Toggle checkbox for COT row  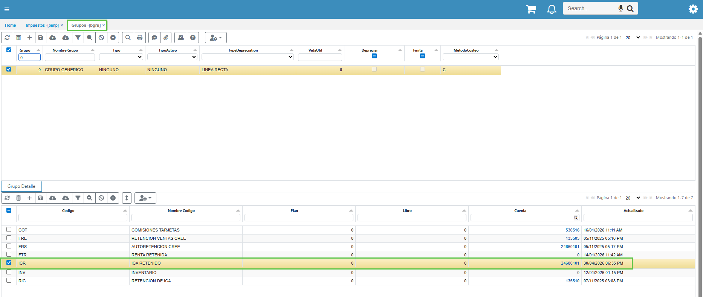click(x=9, y=230)
